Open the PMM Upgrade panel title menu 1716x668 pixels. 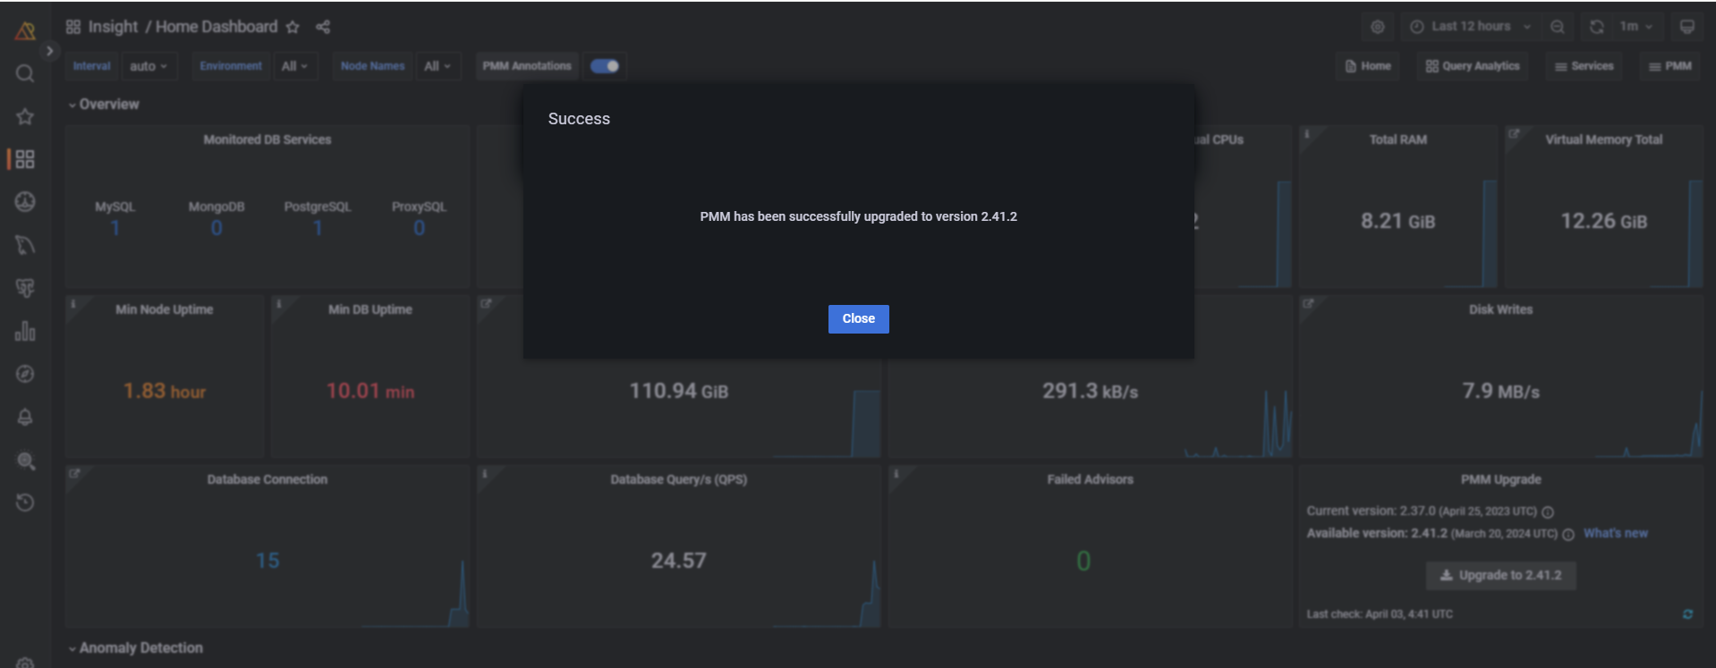coord(1500,480)
